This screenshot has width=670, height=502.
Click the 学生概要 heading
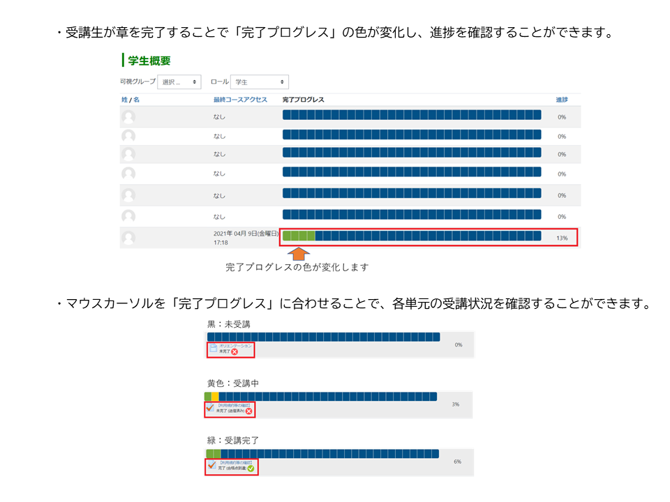click(149, 61)
